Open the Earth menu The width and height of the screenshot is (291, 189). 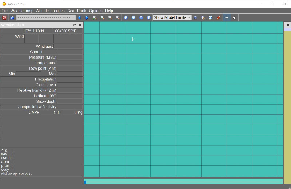tap(81, 11)
